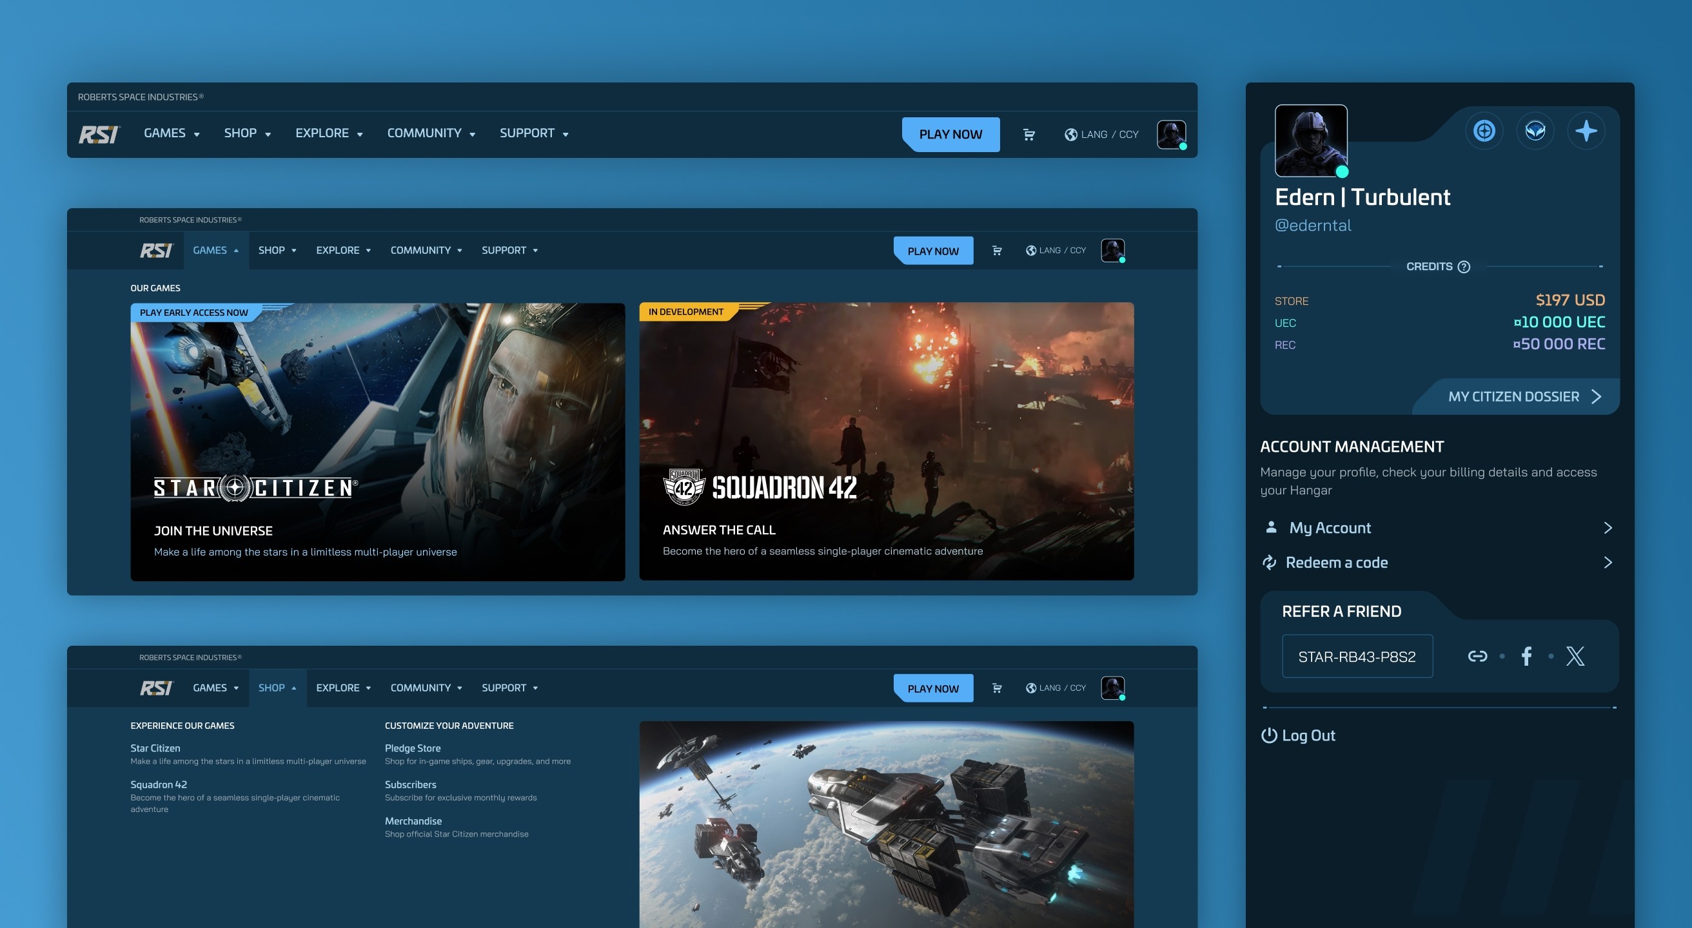Click the shopping cart icon in top navbar
Screen dimensions: 1692x928
point(1028,135)
